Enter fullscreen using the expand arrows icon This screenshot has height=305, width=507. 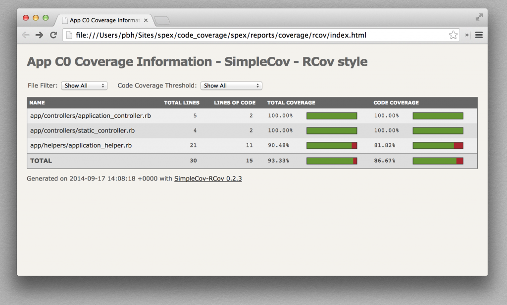click(x=479, y=17)
